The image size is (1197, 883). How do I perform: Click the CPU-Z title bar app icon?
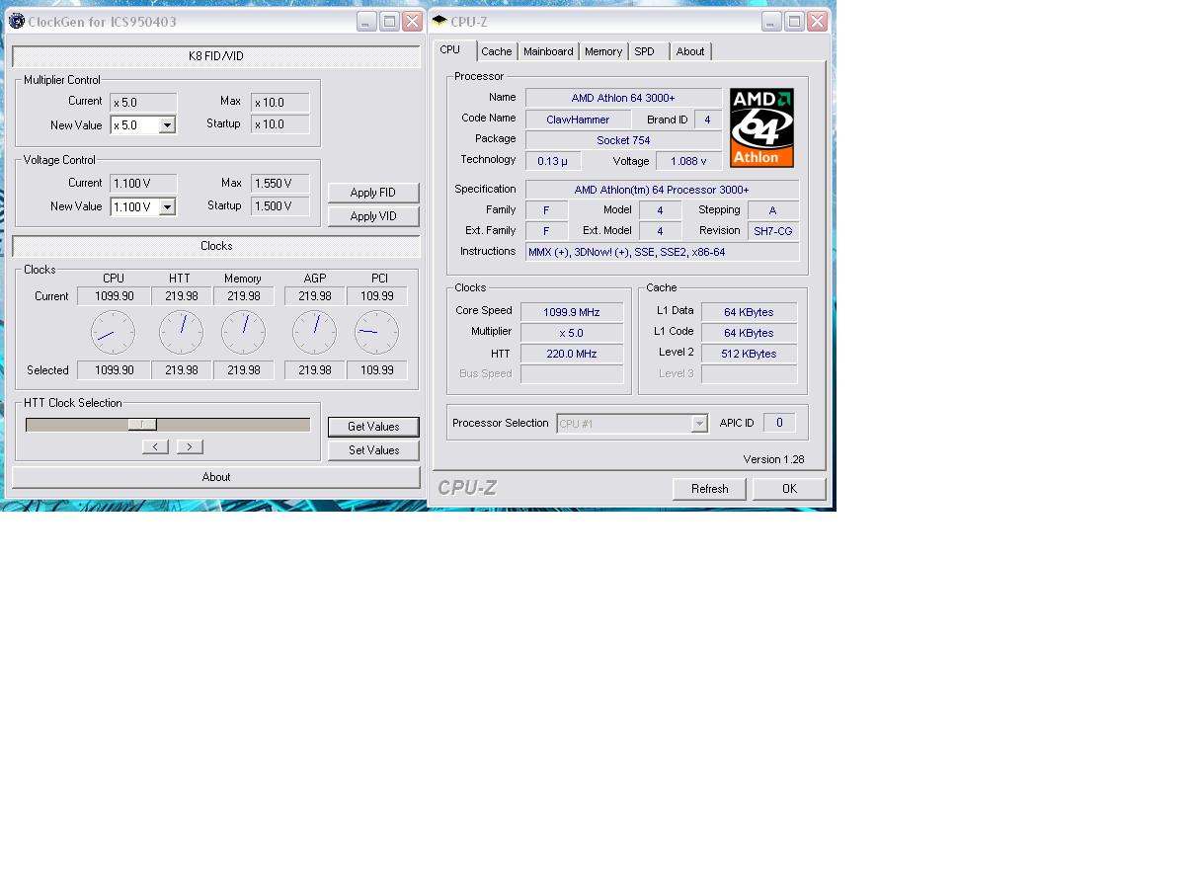pos(439,21)
